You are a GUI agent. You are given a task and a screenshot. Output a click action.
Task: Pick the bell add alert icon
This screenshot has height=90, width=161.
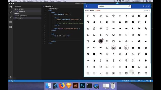[x=120, y=22]
